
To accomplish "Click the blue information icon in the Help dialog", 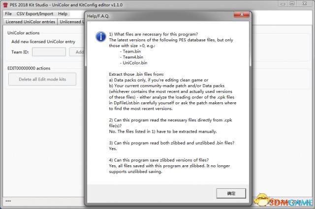I will click(101, 37).
